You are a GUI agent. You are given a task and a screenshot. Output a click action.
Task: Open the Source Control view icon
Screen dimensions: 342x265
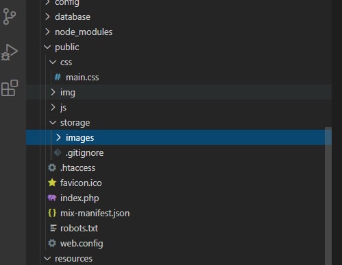(9, 16)
